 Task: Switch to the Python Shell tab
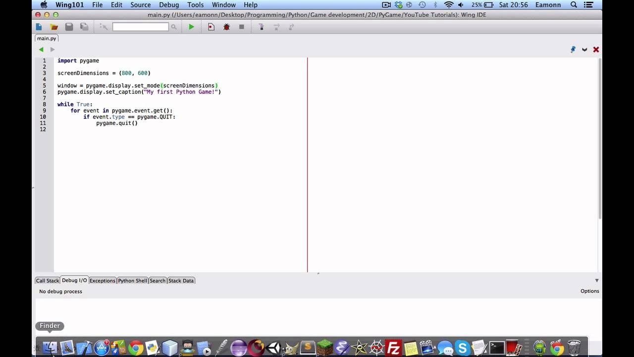point(132,281)
